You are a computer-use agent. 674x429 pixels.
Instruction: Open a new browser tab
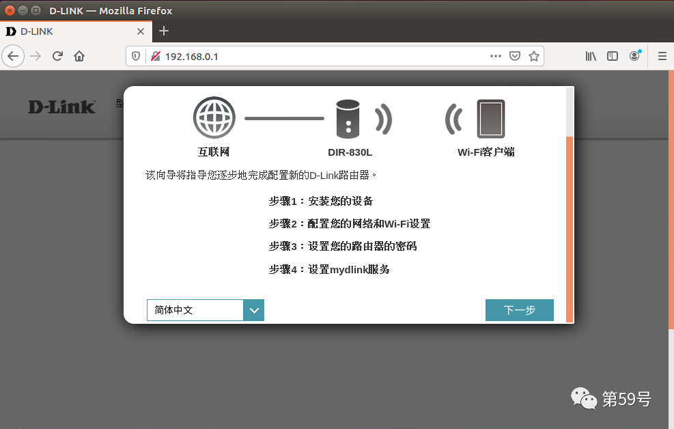pyautogui.click(x=163, y=31)
